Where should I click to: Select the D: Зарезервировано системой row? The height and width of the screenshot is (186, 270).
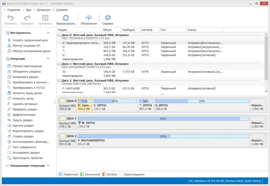161,43
